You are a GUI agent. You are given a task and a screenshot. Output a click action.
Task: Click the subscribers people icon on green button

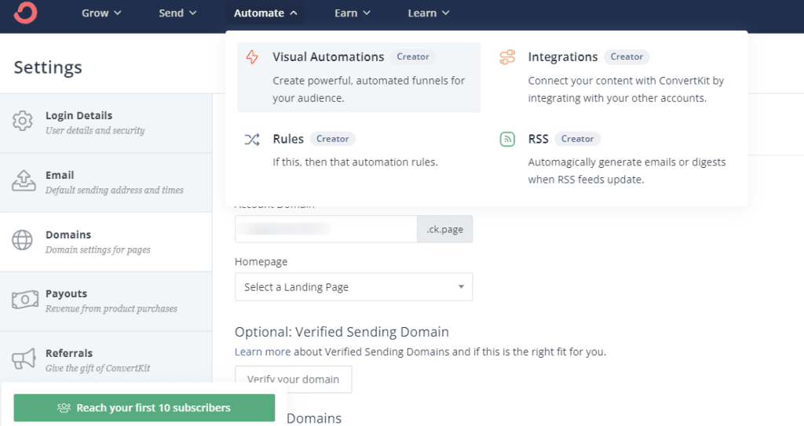click(x=64, y=408)
